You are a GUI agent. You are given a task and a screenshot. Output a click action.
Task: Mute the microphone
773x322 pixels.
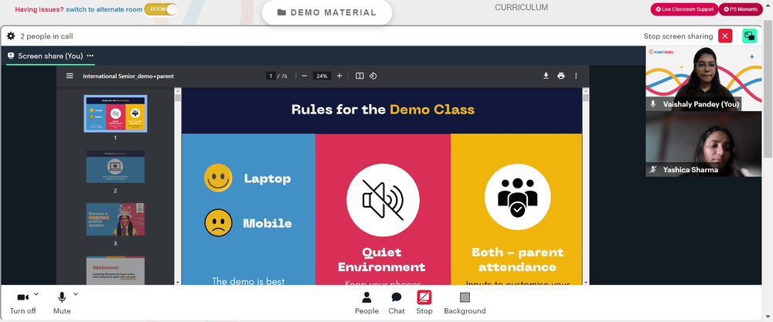click(62, 303)
